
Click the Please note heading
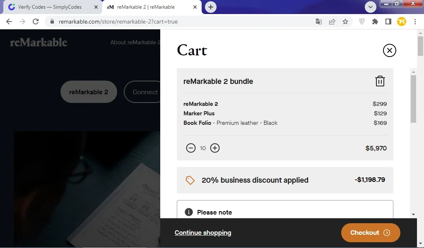click(214, 212)
